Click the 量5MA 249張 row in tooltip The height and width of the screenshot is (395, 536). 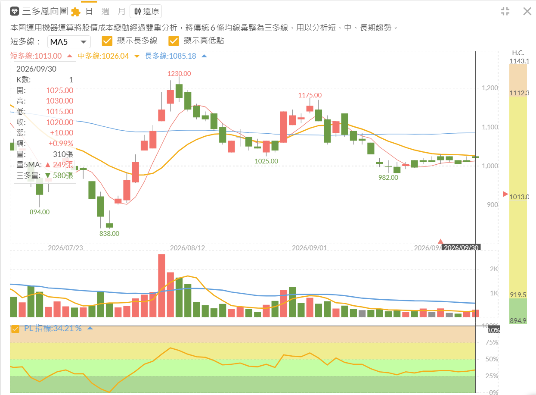tap(45, 165)
